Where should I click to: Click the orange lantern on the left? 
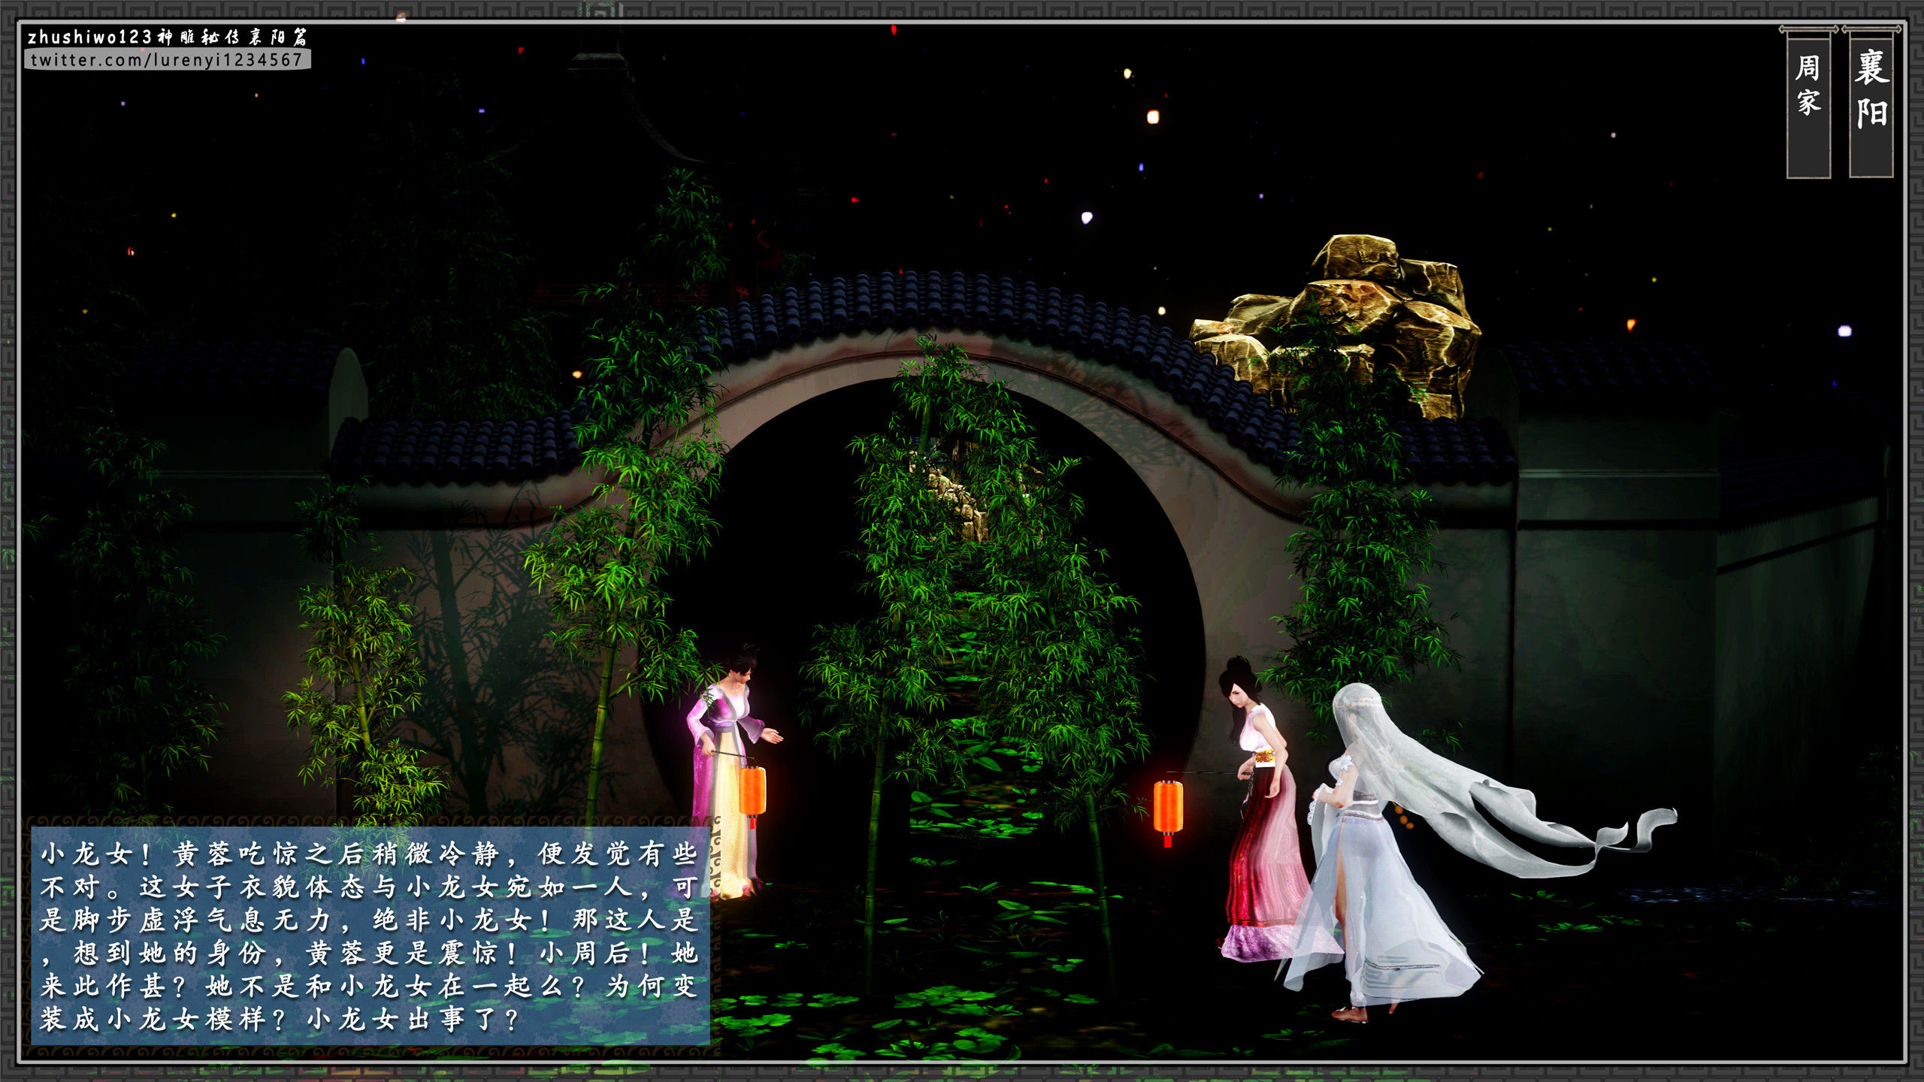752,790
